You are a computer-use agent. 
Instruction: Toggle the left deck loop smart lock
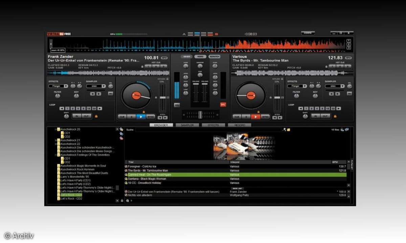tap(96, 116)
